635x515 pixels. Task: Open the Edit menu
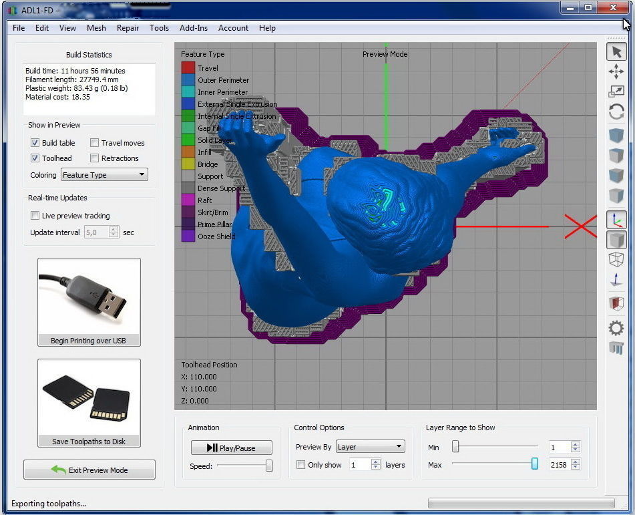point(41,28)
